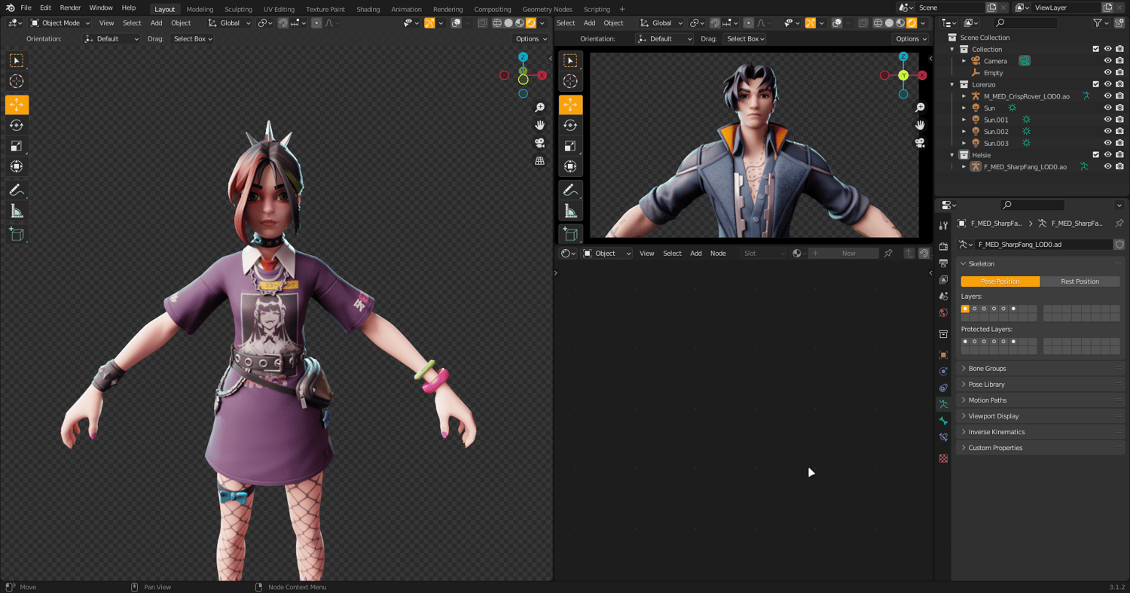Hide the Camera object in outliner
The height and width of the screenshot is (593, 1130).
[x=1107, y=61]
